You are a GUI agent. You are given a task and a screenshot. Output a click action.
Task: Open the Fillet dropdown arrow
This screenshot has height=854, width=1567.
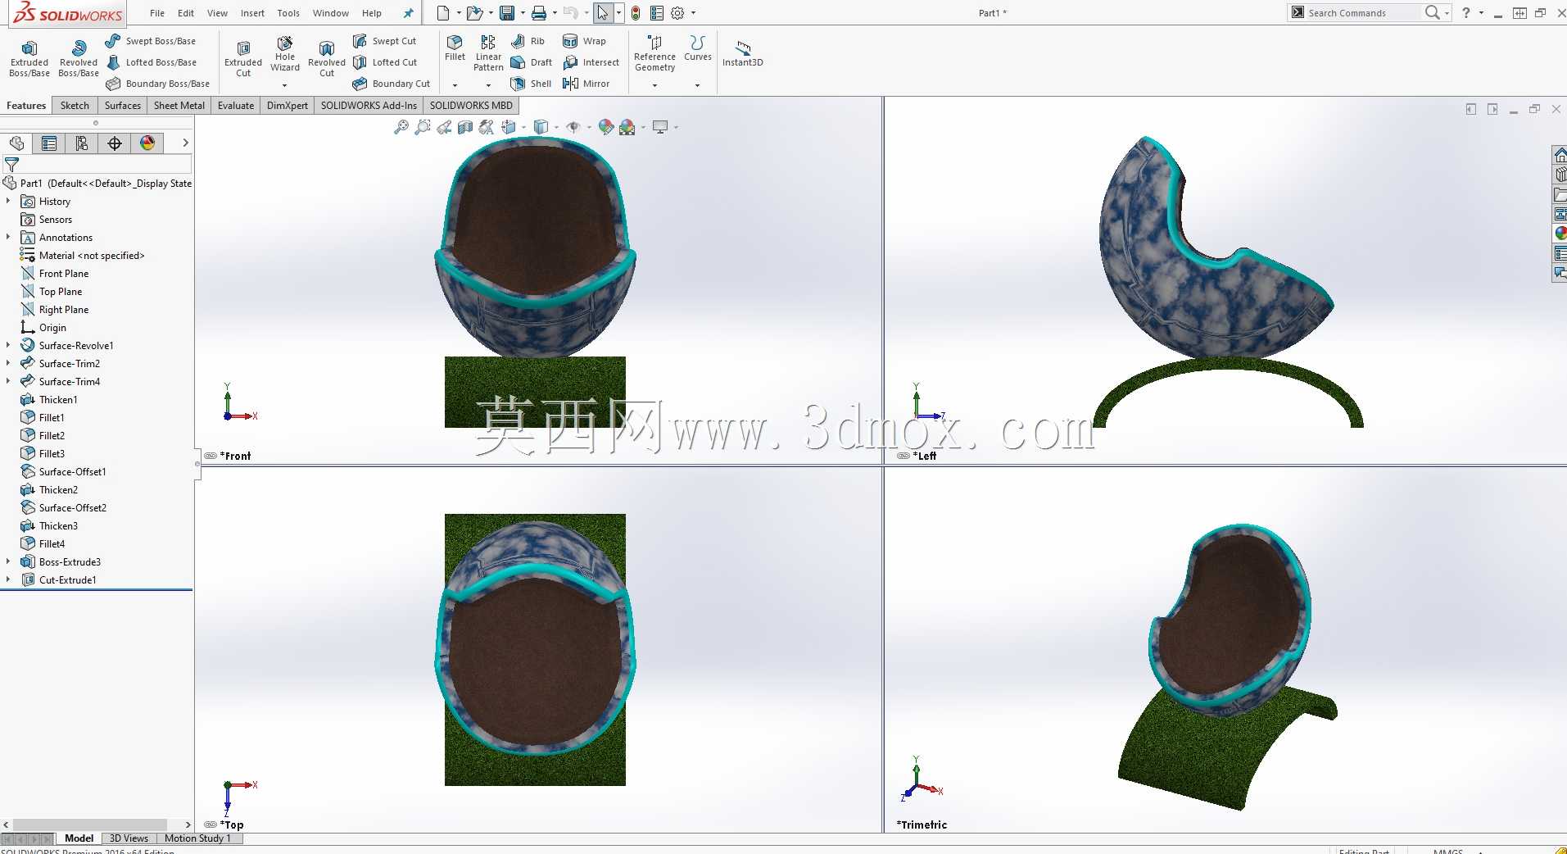pos(455,85)
